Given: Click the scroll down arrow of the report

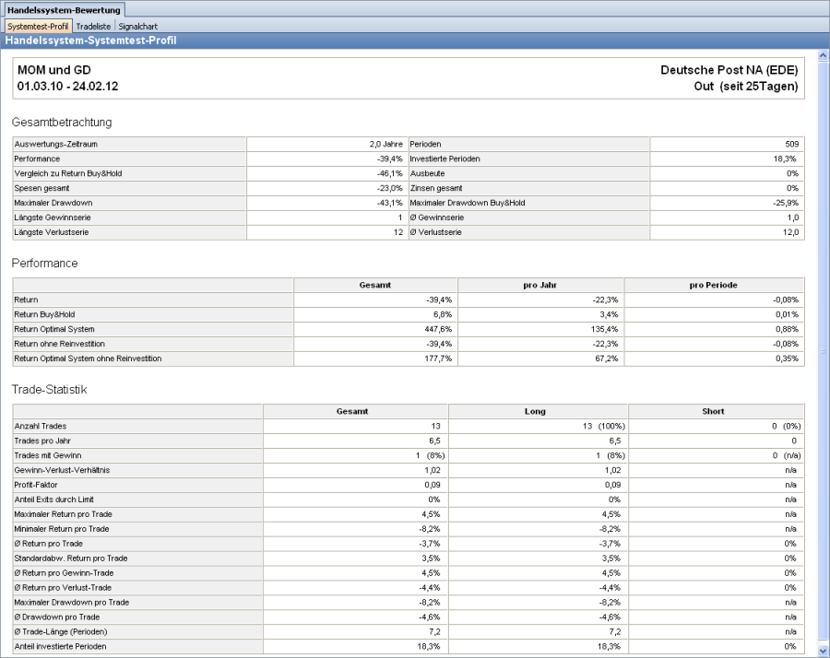Looking at the screenshot, I should pyautogui.click(x=823, y=650).
